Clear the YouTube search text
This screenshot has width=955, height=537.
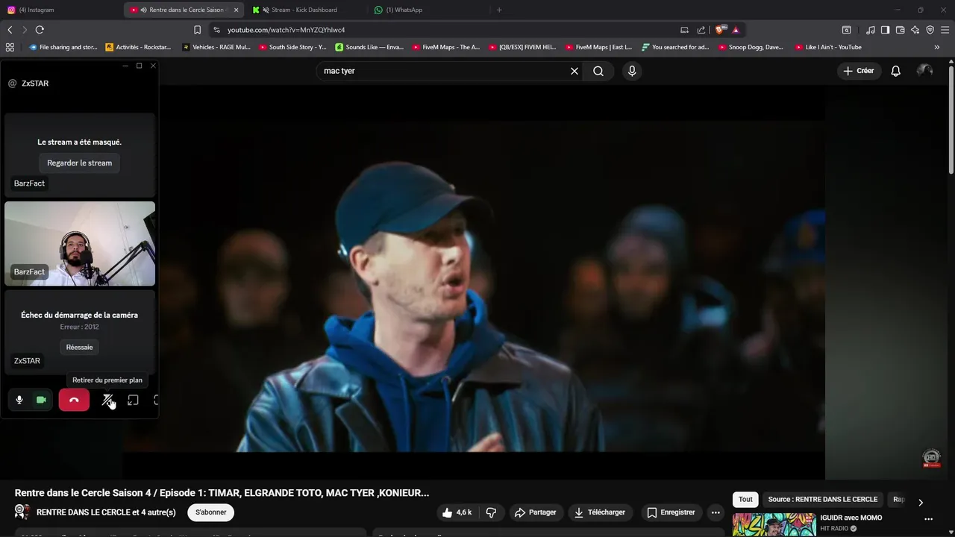574,71
